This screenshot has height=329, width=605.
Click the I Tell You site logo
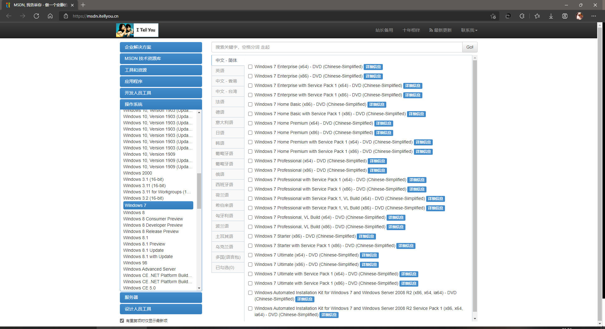point(137,30)
